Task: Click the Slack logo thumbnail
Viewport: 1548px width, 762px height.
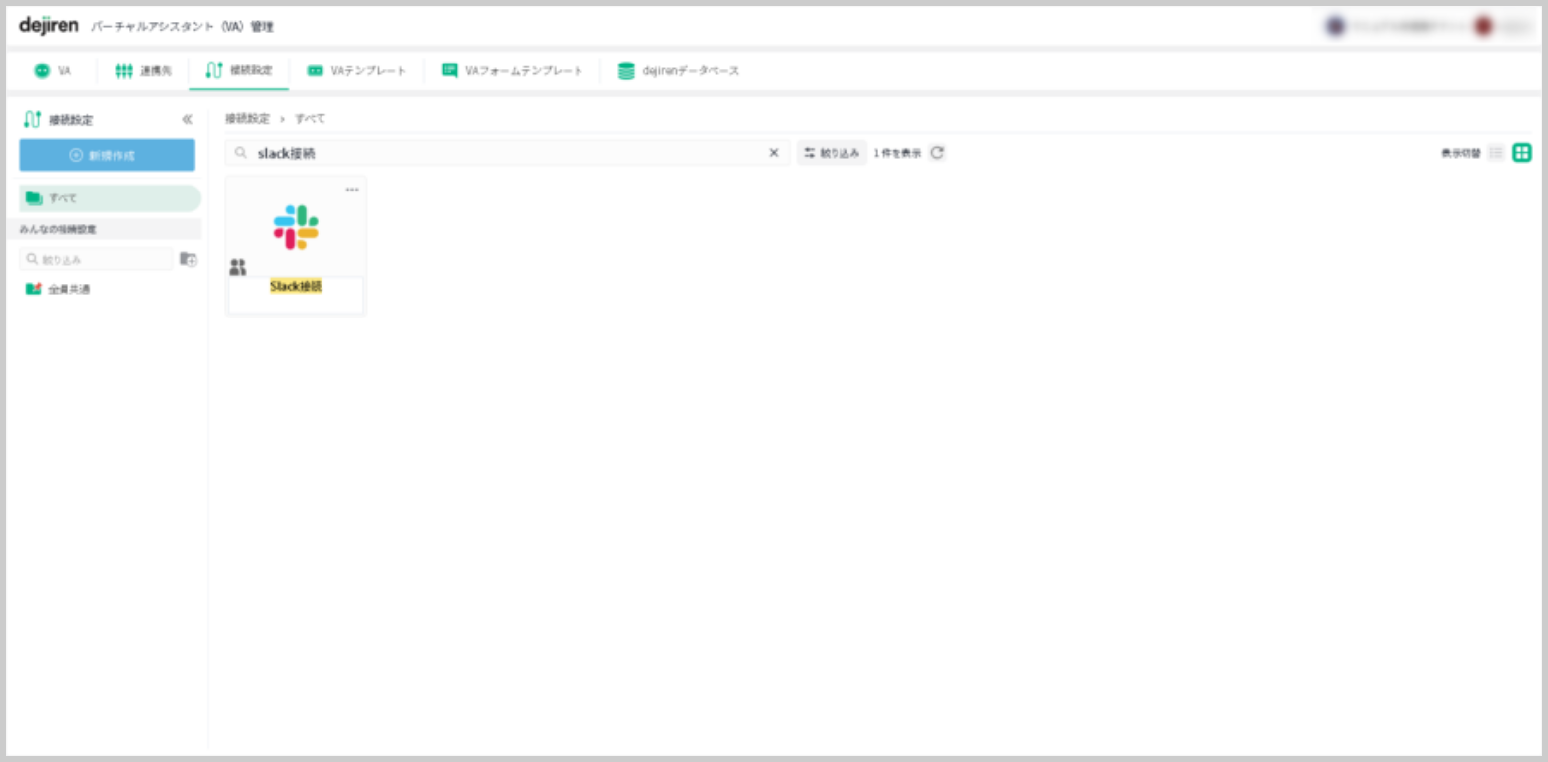Action: click(x=296, y=227)
